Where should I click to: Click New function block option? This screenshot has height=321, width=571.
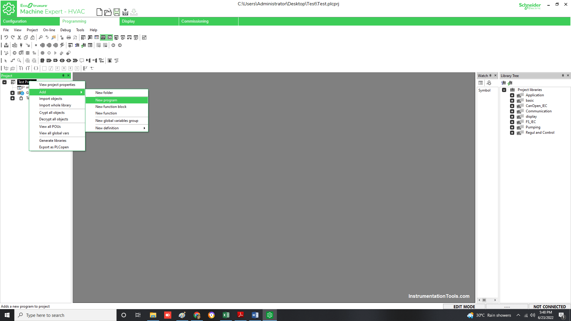point(111,106)
